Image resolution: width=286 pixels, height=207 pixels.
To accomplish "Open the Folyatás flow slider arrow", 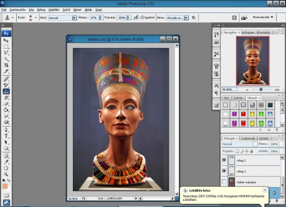I will click(129, 18).
